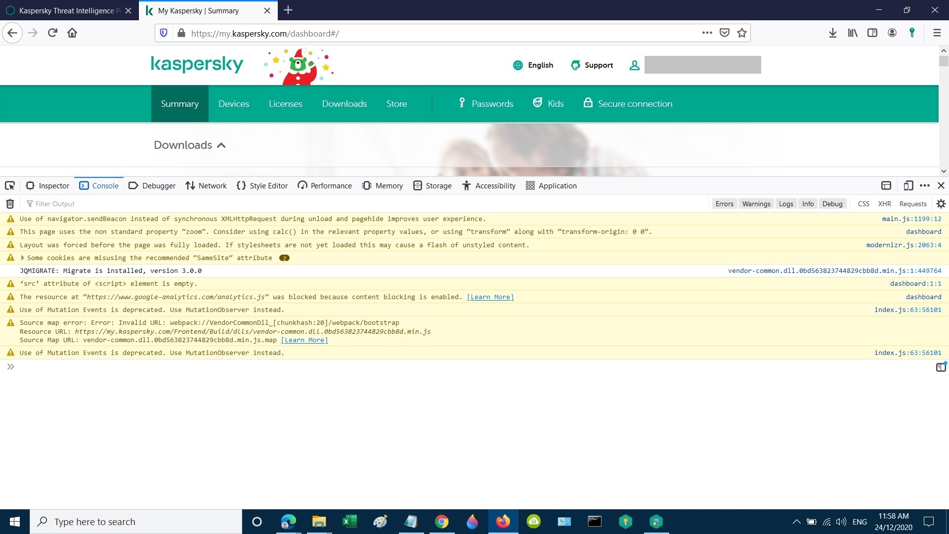The image size is (949, 534).
Task: Toggle responsive design mode icon
Action: (908, 185)
